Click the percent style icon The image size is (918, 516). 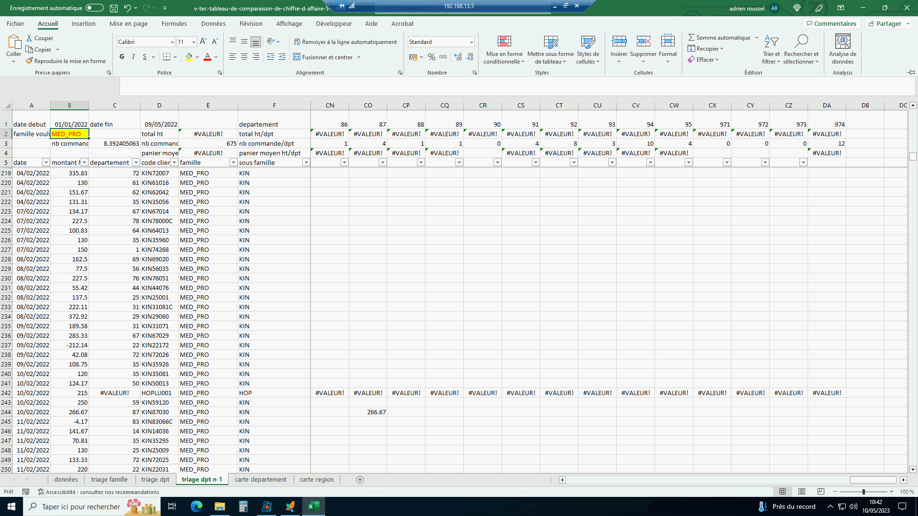click(x=432, y=57)
